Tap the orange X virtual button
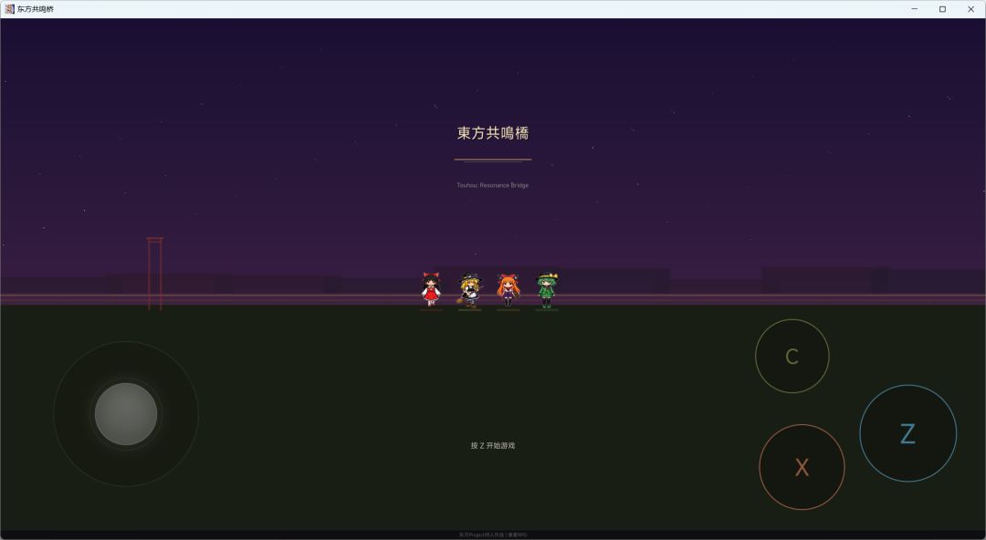Screen dimensions: 986x540 (802, 466)
